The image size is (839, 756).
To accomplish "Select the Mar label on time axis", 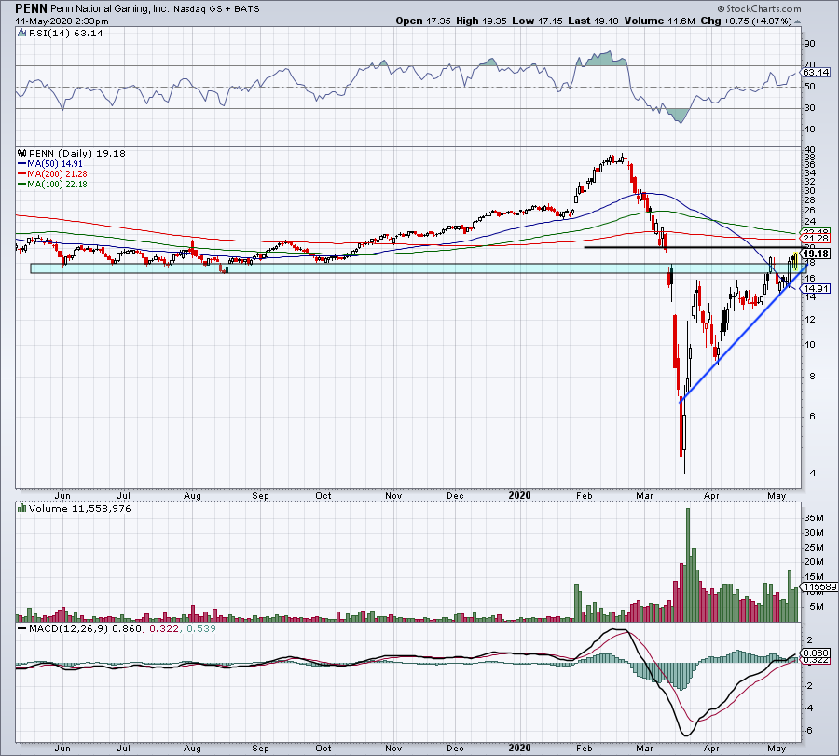I will coord(649,497).
